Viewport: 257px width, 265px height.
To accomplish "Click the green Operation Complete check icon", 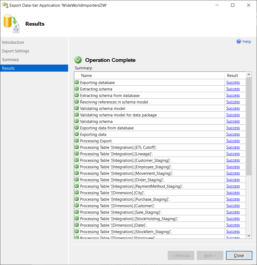I will pyautogui.click(x=78, y=60).
